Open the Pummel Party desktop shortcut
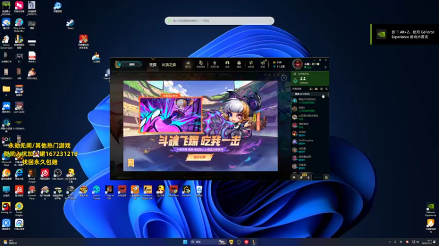439x246 pixels. (32, 192)
